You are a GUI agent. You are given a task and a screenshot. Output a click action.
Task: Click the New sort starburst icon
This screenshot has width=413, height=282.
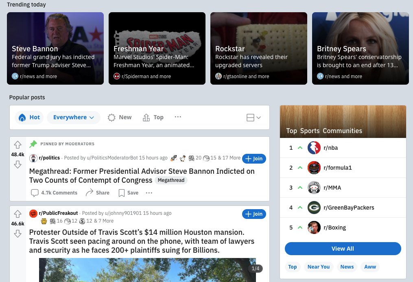click(x=111, y=118)
